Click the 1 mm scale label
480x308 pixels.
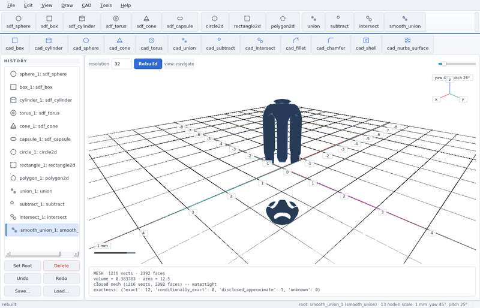[x=103, y=246]
